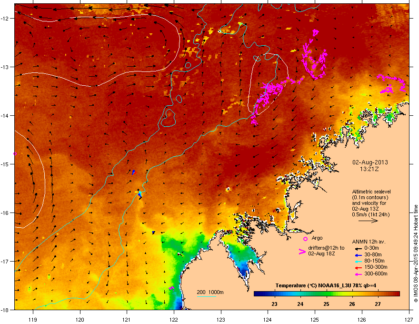Click the Argo float marker on left map edge
419x324 pixels.
click(x=15, y=154)
